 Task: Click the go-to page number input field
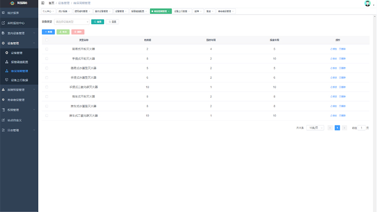[x=362, y=128]
